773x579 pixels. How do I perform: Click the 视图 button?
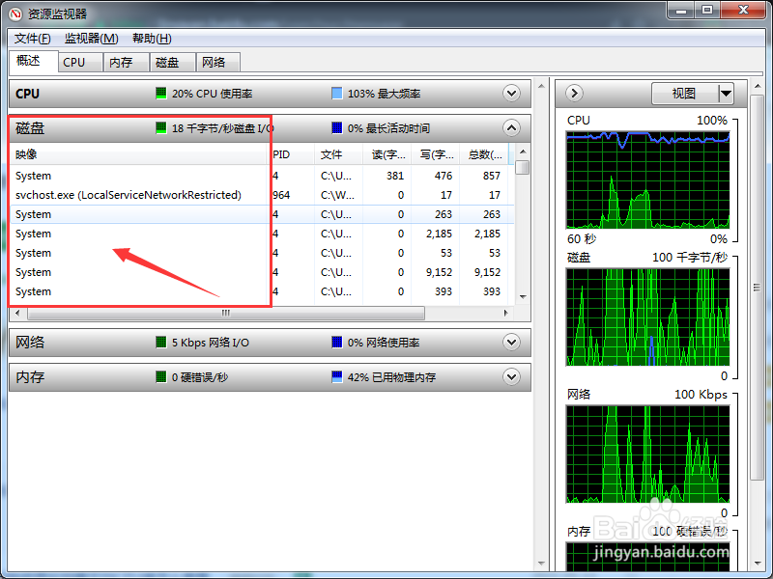685,93
